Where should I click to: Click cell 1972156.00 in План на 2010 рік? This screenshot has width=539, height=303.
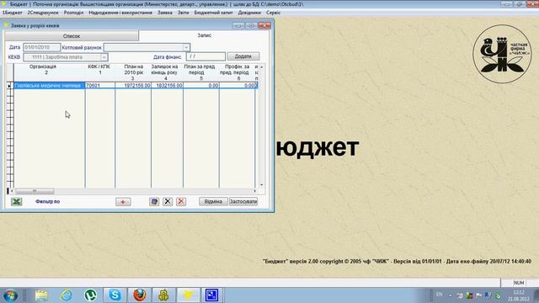tap(133, 85)
